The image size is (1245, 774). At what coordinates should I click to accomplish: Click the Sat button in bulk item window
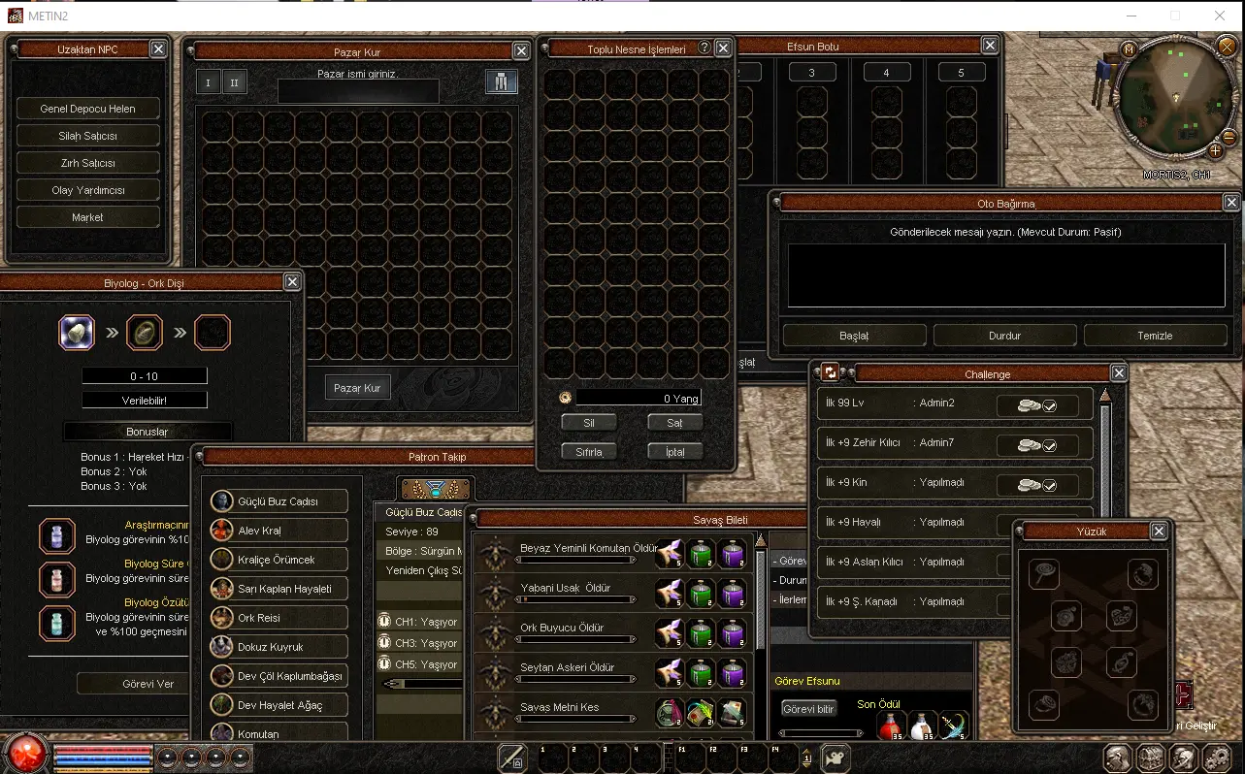tap(674, 423)
